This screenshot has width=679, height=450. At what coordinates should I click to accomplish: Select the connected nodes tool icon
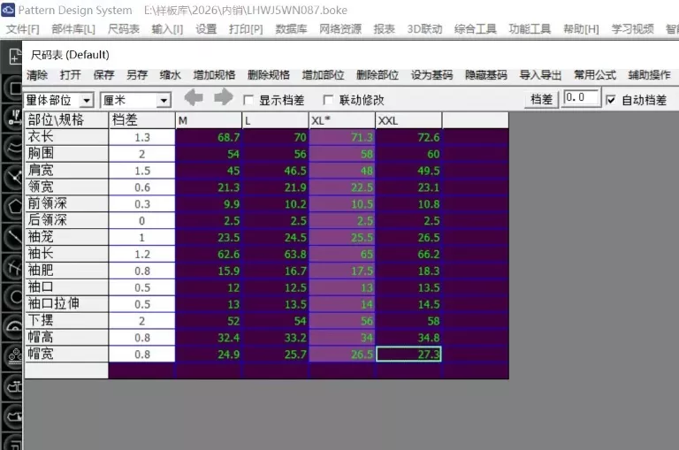[x=14, y=177]
